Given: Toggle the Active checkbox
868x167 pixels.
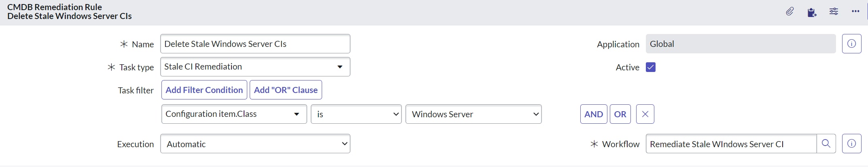Looking at the screenshot, I should (651, 67).
